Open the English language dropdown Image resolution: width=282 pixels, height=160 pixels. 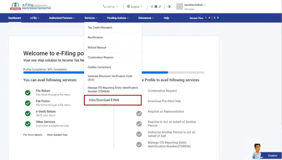click(x=135, y=7)
